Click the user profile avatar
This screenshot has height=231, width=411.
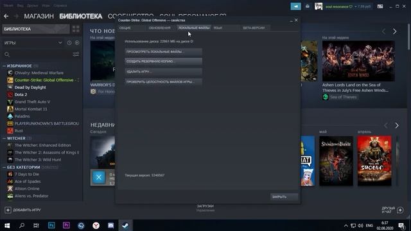(x=319, y=6)
